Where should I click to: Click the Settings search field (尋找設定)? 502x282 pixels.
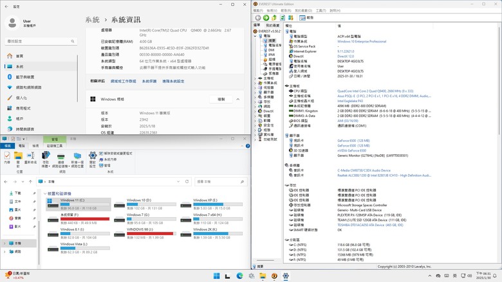[x=41, y=41]
